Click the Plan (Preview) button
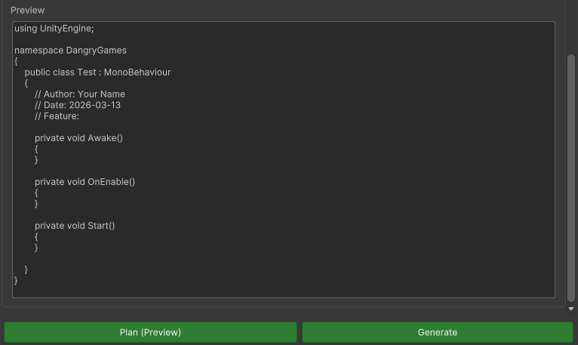The height and width of the screenshot is (345, 578). click(x=150, y=332)
